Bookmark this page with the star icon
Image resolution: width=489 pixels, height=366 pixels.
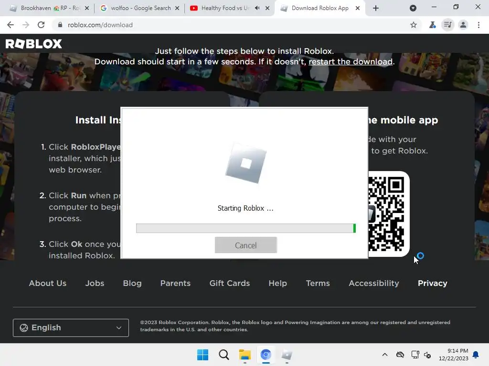(x=414, y=25)
